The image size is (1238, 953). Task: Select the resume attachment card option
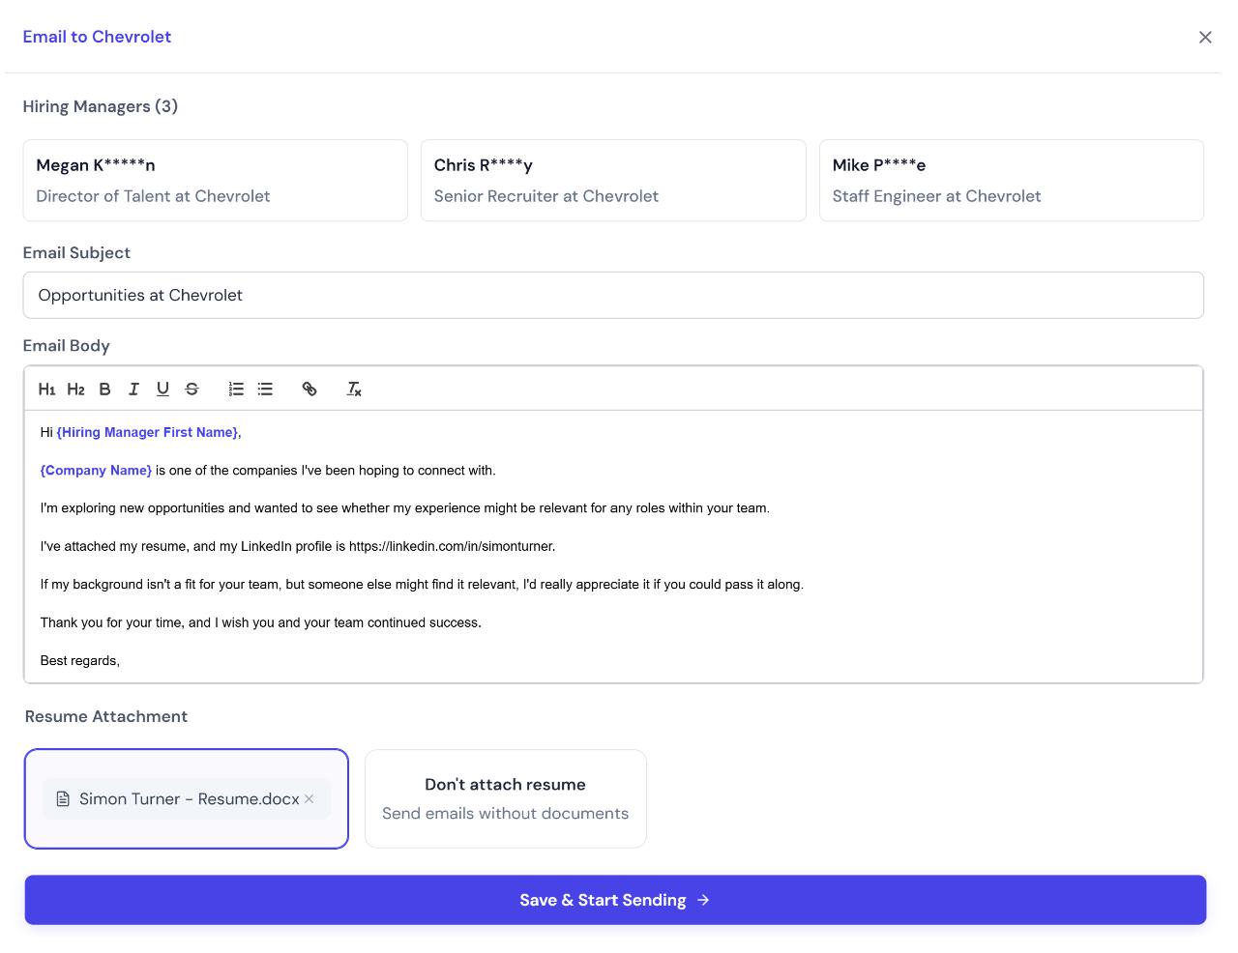click(x=187, y=798)
